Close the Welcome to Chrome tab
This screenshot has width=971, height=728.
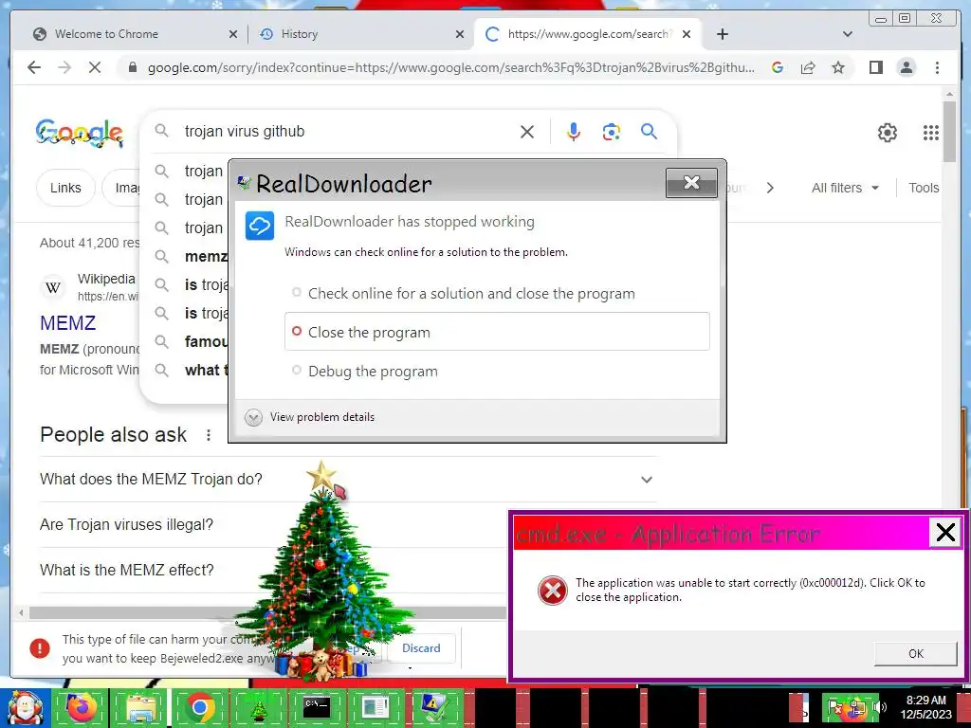tap(233, 34)
